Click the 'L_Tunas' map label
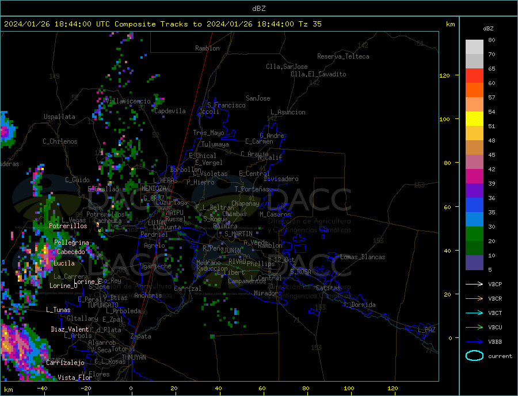 (x=58, y=310)
